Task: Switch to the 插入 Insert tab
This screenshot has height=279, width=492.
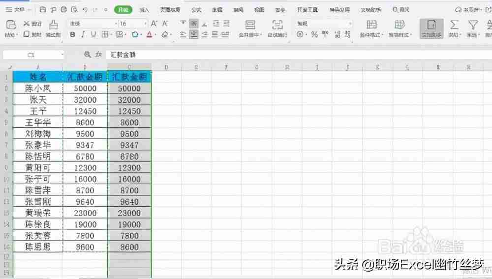Action: (144, 10)
